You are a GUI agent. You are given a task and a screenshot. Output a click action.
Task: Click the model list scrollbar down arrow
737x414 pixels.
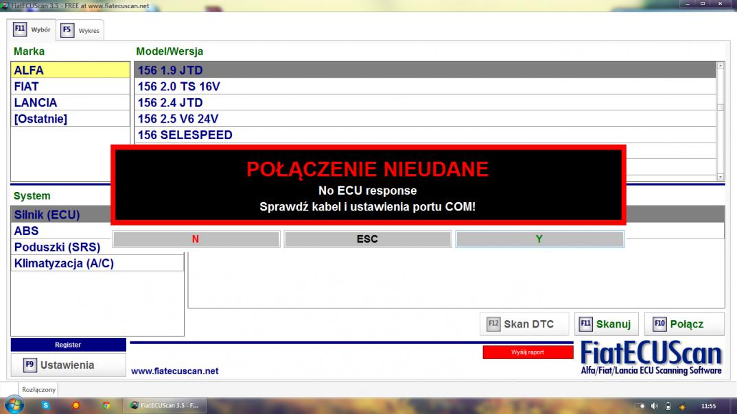(720, 177)
